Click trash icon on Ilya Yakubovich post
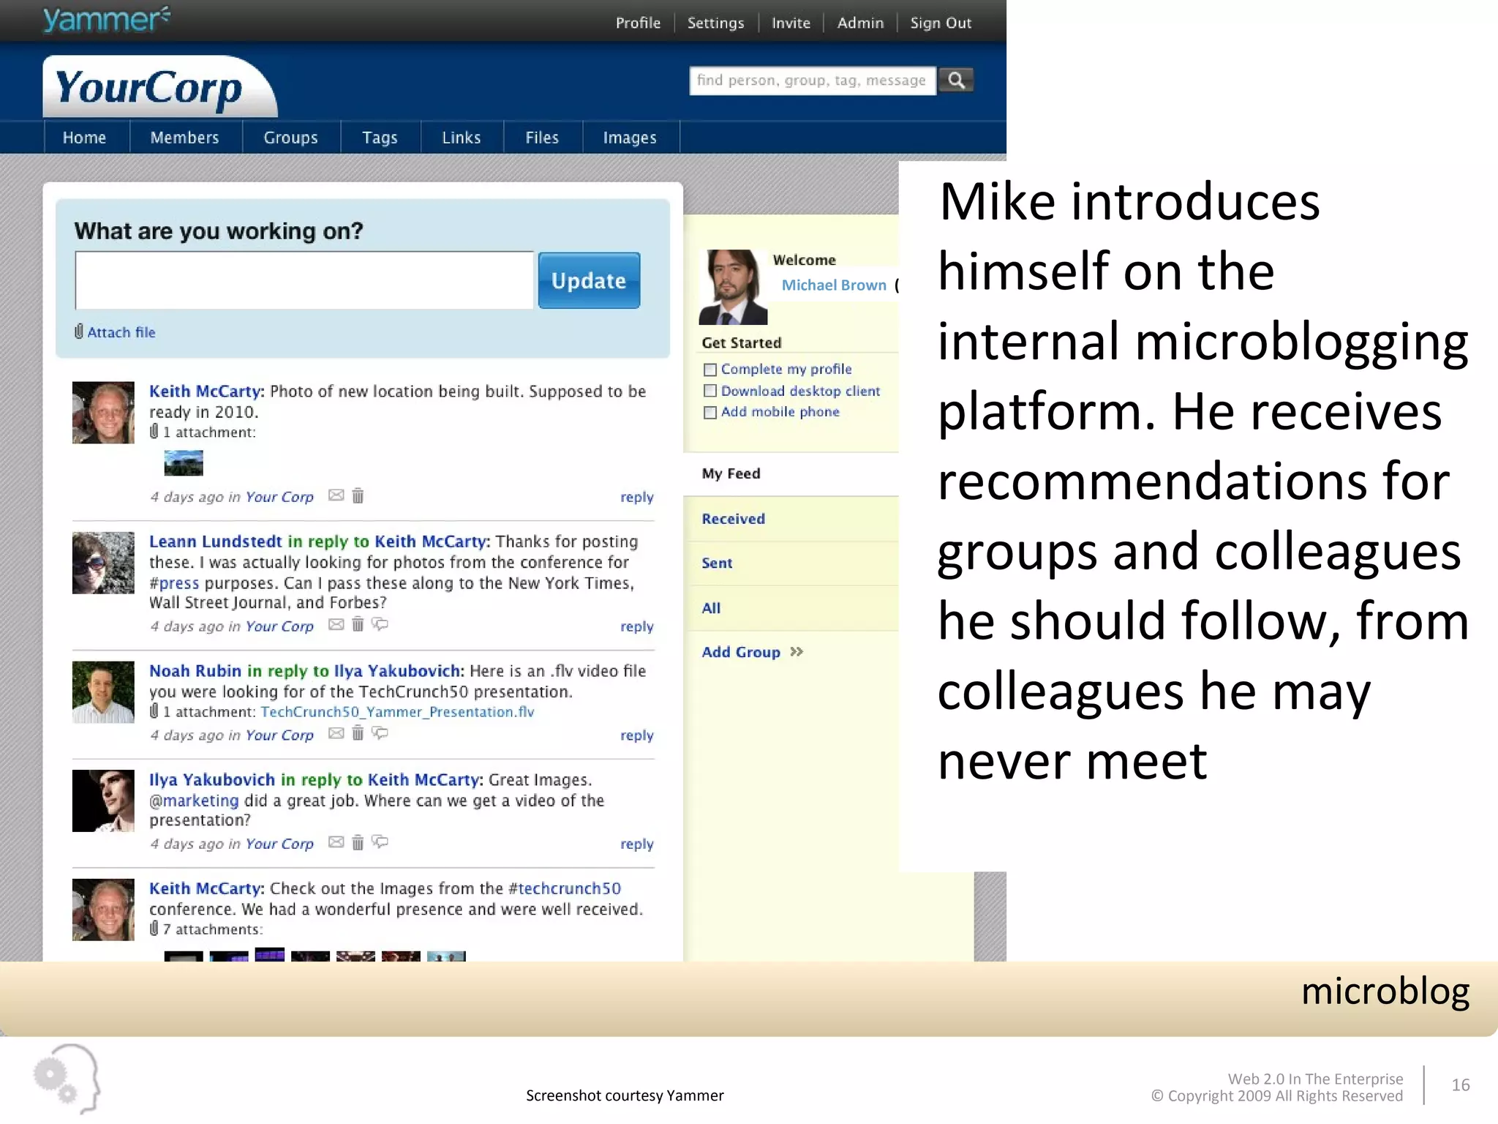1498x1124 pixels. point(358,842)
